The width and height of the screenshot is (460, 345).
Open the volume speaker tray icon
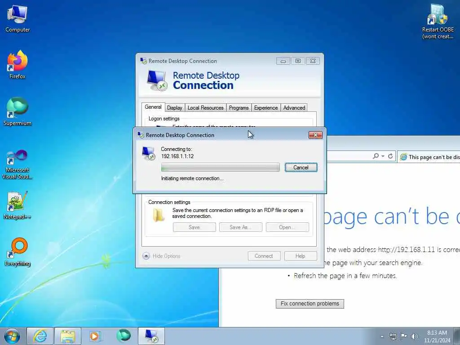414,336
